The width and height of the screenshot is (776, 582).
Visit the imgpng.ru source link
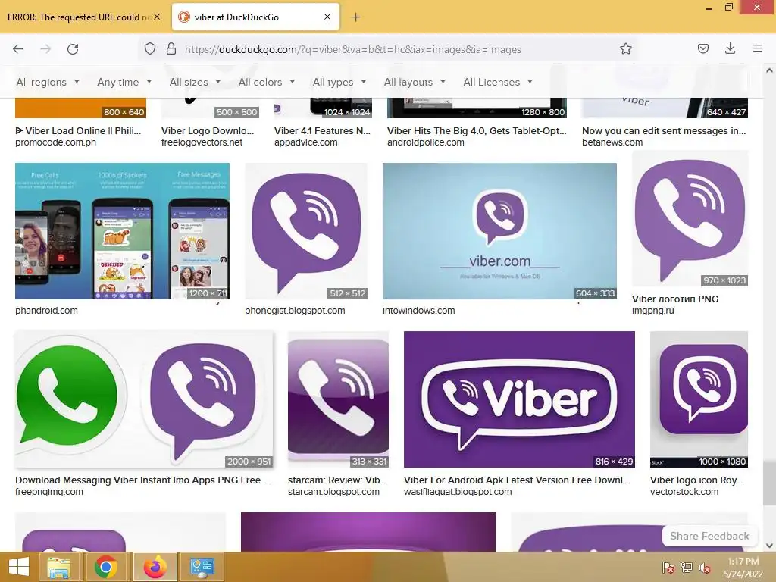(652, 311)
